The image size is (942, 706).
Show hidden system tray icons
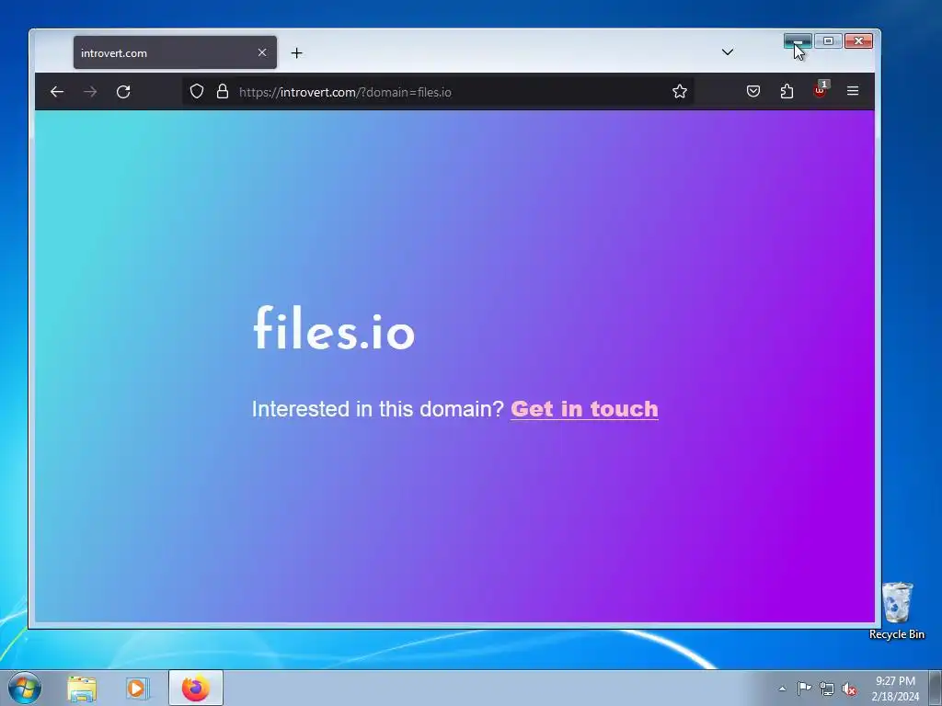click(x=782, y=688)
